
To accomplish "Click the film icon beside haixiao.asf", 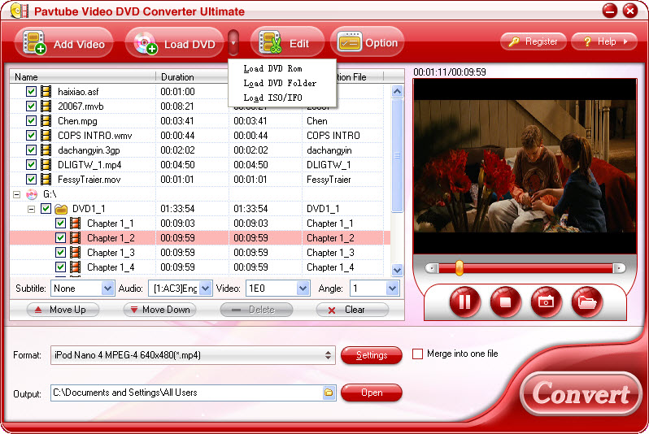I will pyautogui.click(x=46, y=92).
